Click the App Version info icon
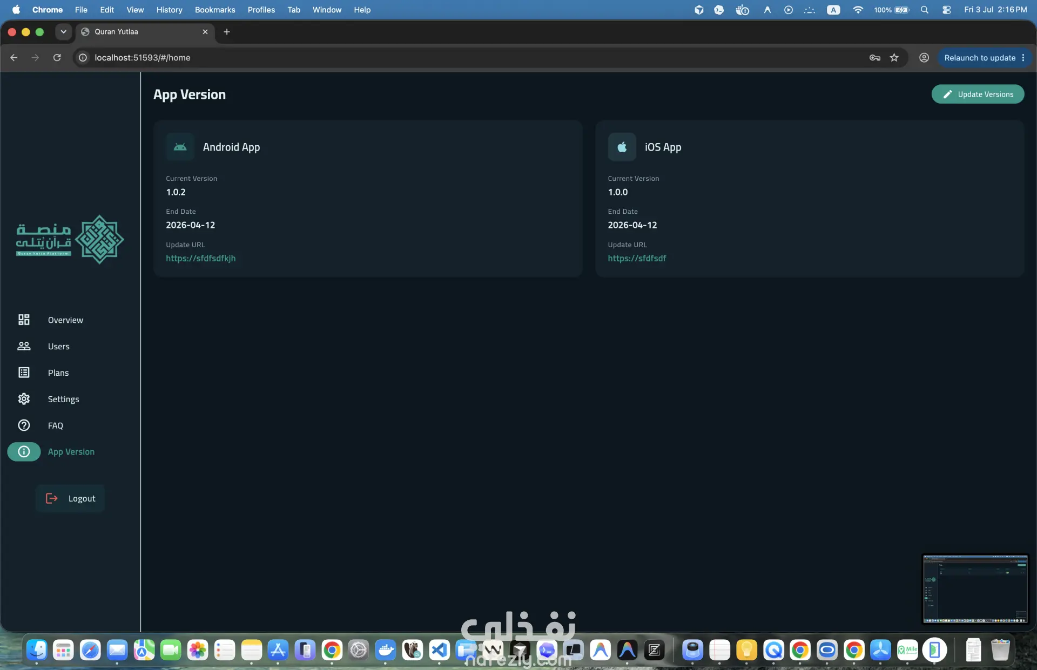1037x670 pixels. [24, 452]
